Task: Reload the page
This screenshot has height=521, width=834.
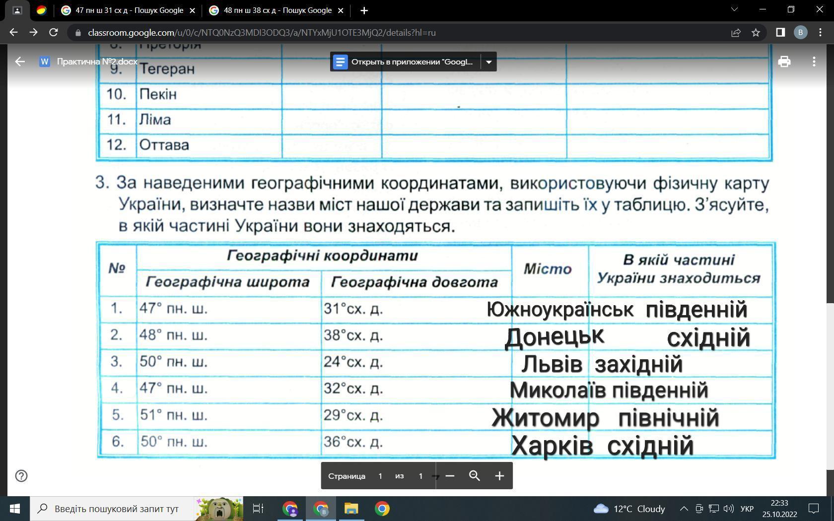Action: tap(54, 33)
